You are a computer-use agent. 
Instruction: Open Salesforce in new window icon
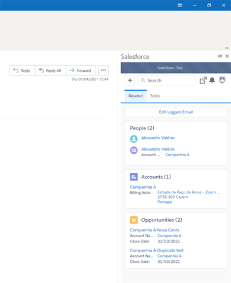203,80
